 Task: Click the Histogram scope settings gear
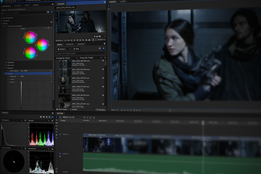(25, 120)
